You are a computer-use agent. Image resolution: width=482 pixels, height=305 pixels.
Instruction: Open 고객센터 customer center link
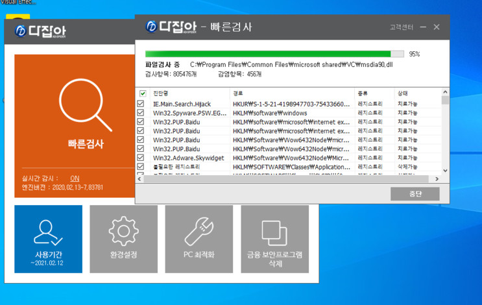click(x=402, y=27)
